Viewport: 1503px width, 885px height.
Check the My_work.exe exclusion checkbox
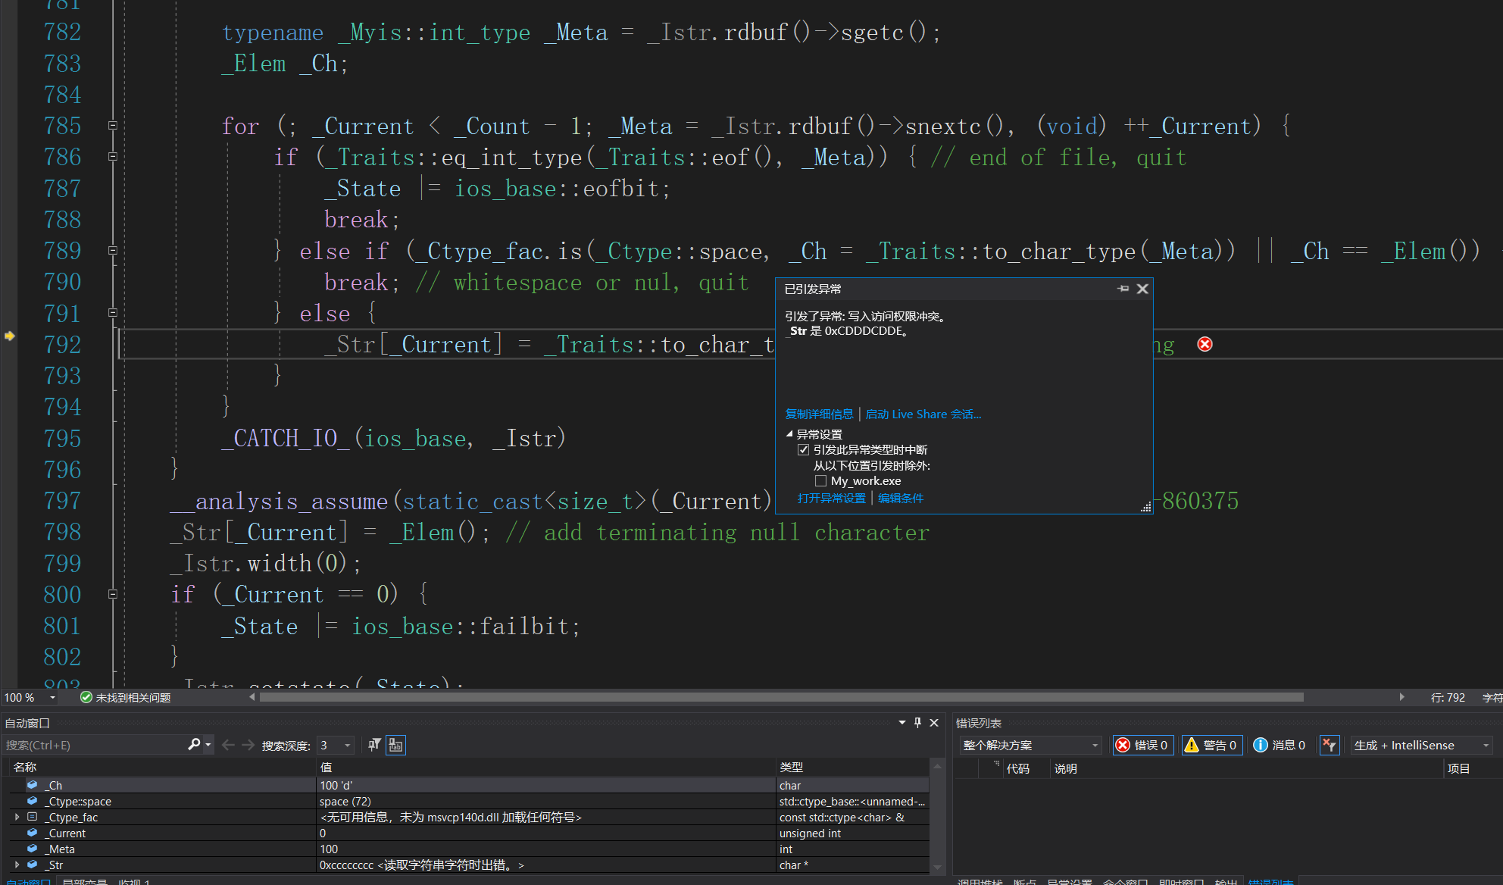(820, 481)
